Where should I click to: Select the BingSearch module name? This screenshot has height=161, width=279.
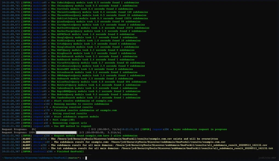click(x=64, y=53)
